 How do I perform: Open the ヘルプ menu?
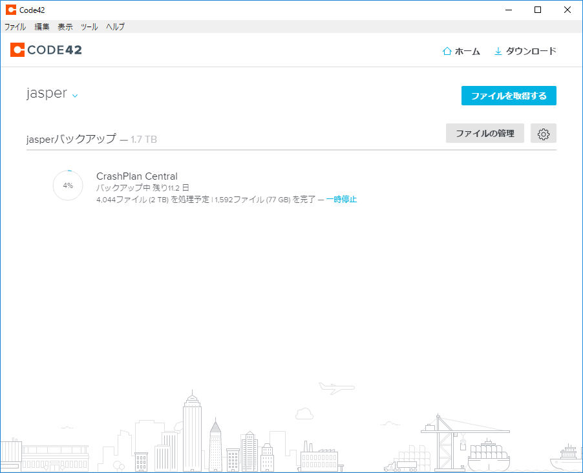pos(115,26)
